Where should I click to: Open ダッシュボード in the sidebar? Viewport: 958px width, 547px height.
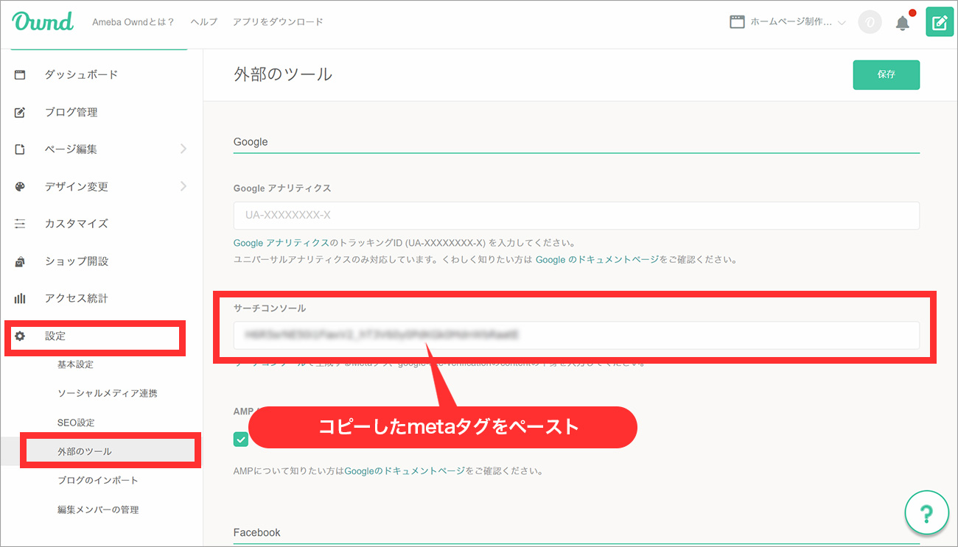pyautogui.click(x=81, y=74)
